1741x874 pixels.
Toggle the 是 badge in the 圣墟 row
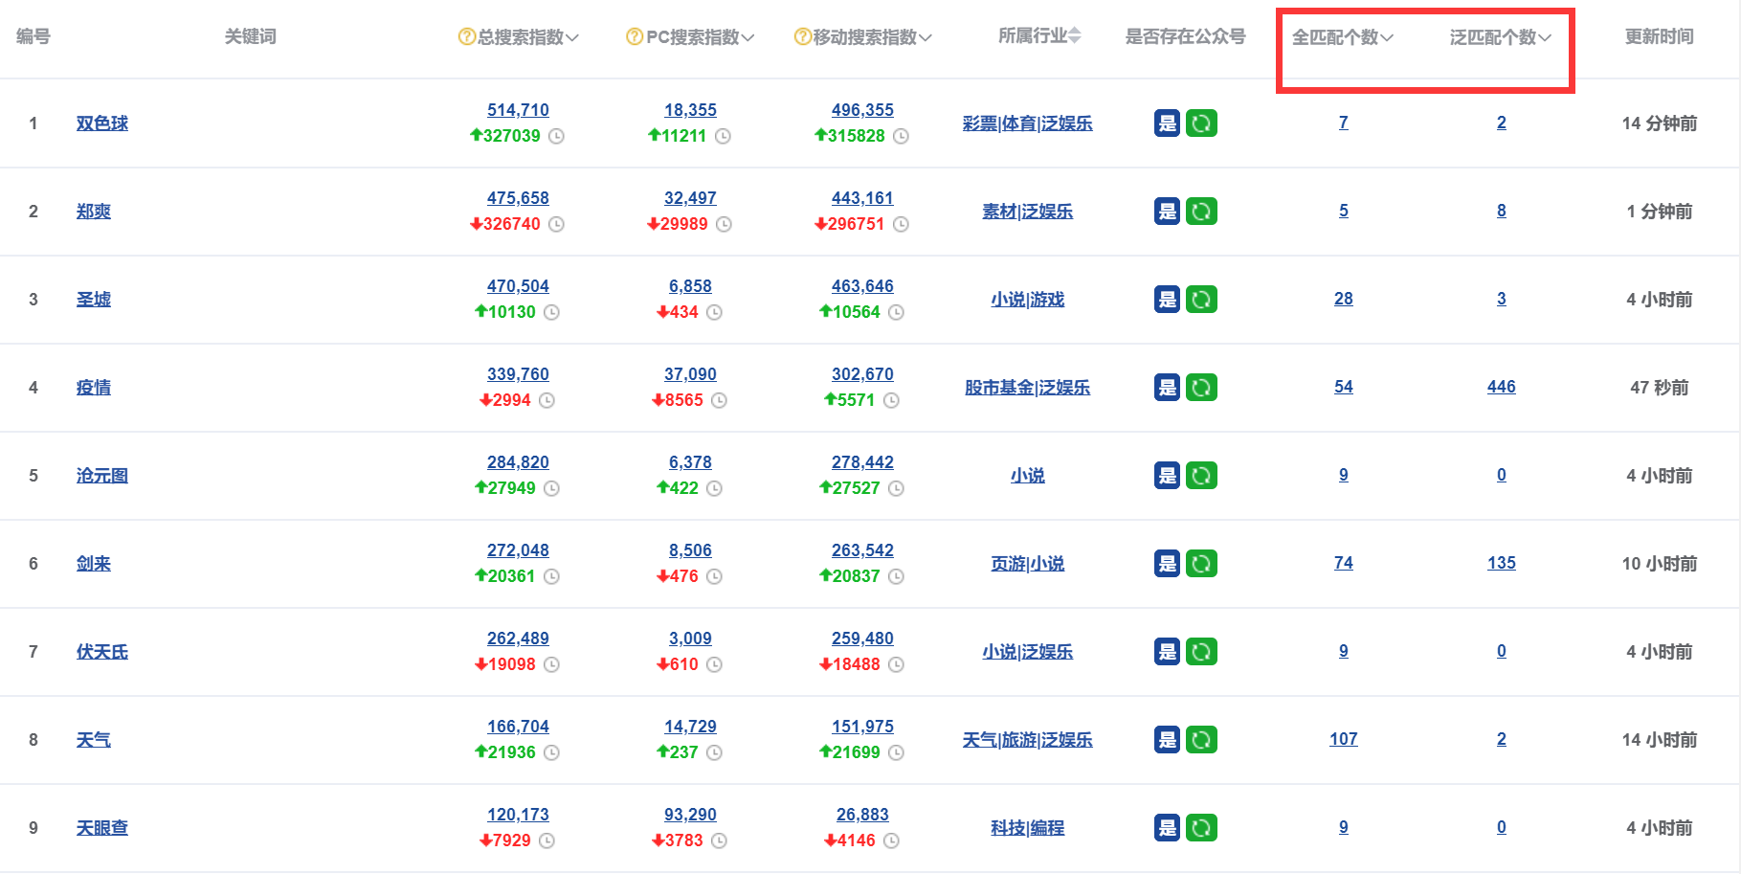[1167, 299]
